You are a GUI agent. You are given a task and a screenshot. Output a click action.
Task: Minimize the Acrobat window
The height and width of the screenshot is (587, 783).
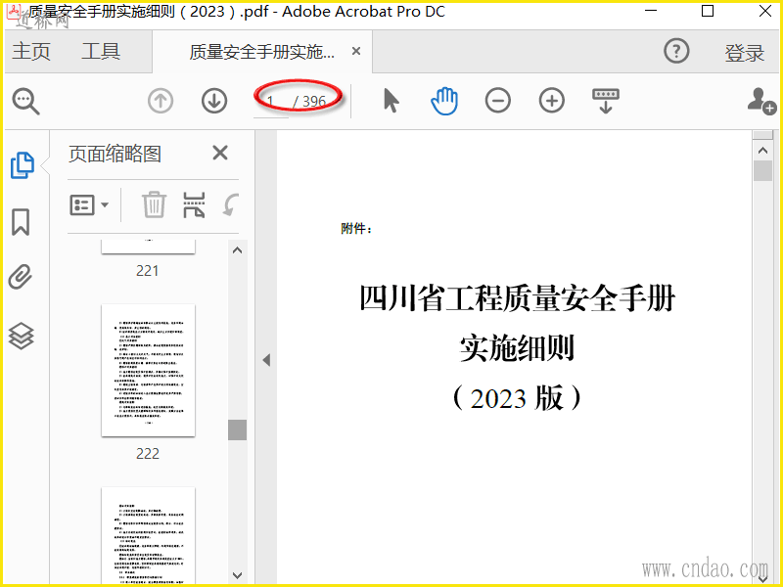coord(651,11)
